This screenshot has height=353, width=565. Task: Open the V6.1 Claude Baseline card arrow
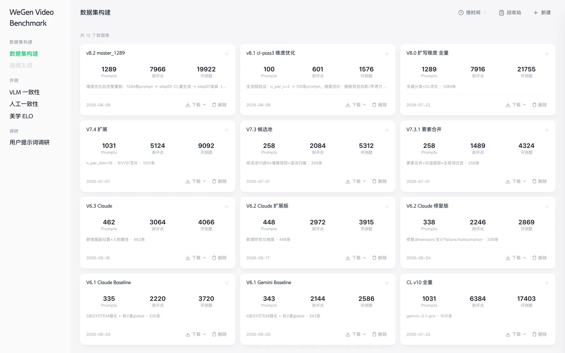click(x=226, y=283)
